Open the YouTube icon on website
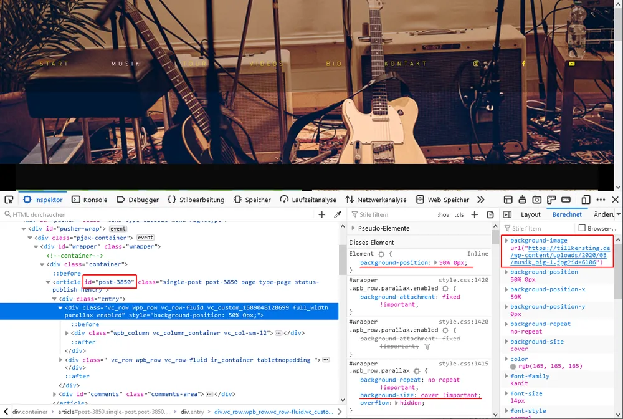 [x=572, y=64]
